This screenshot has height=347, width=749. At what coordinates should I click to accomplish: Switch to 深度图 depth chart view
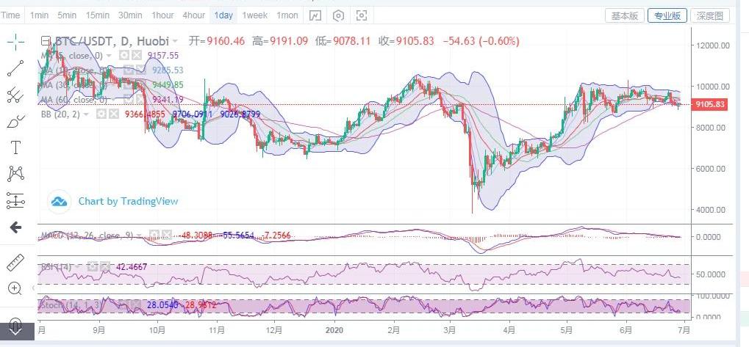711,15
